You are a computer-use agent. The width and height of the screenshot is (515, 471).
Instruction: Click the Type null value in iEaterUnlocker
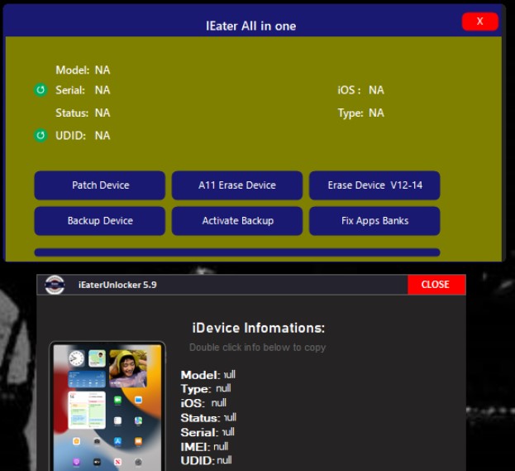(223, 388)
